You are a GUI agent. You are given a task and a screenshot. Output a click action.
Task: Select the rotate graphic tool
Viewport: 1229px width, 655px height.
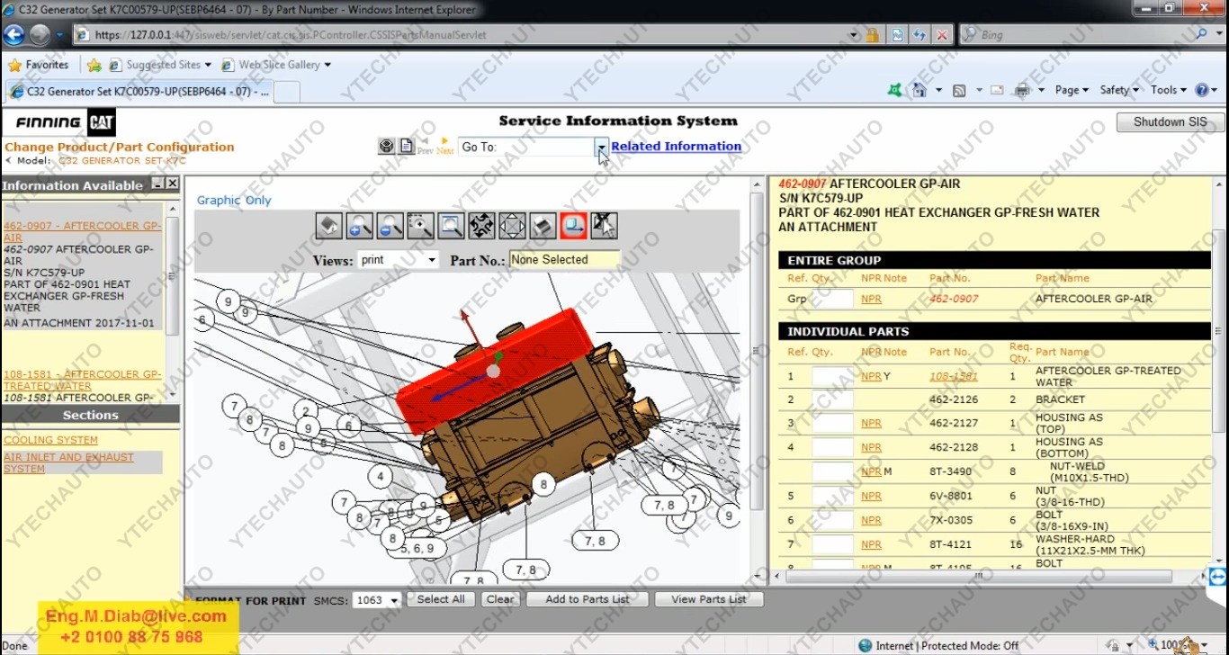[x=481, y=226]
